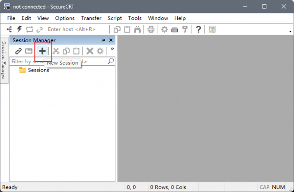This screenshot has width=294, height=192.
Task: Open the main toolbar options dropdown arrow
Action: [290, 31]
